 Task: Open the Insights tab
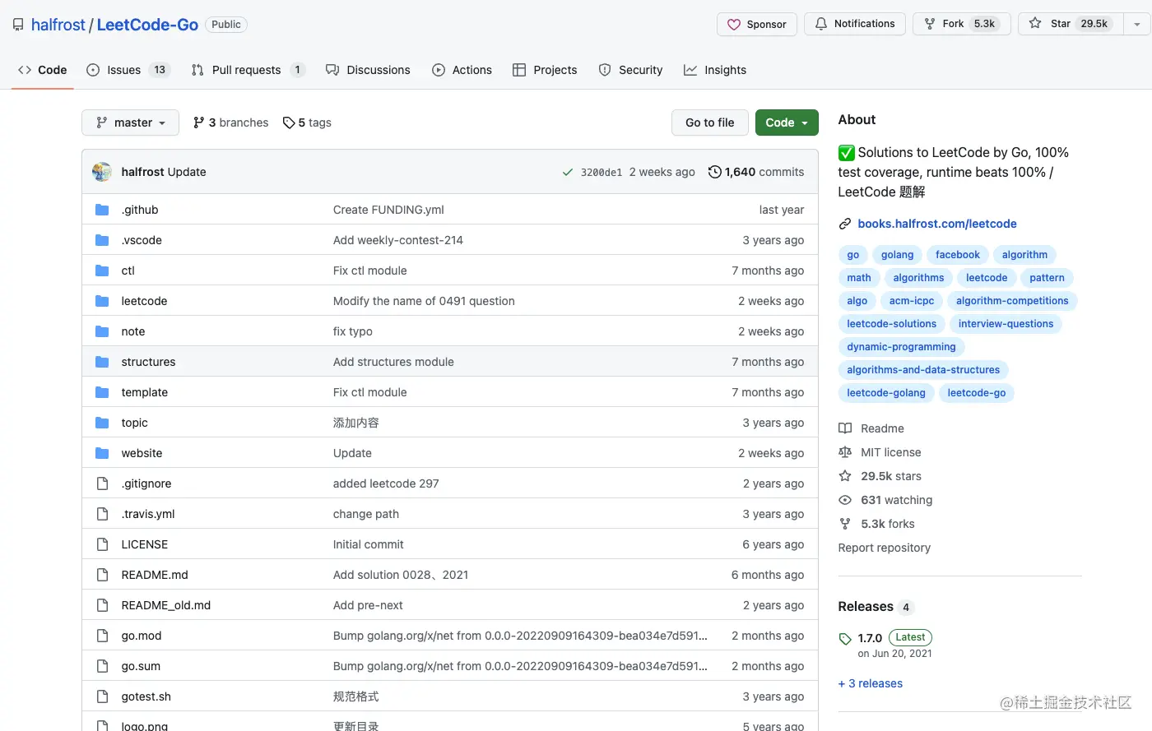(715, 70)
